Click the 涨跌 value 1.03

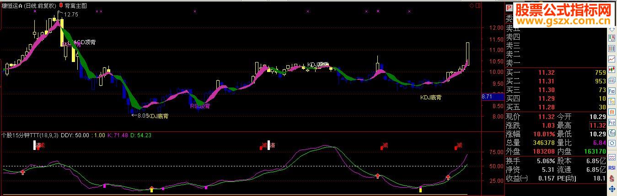(x=548, y=125)
